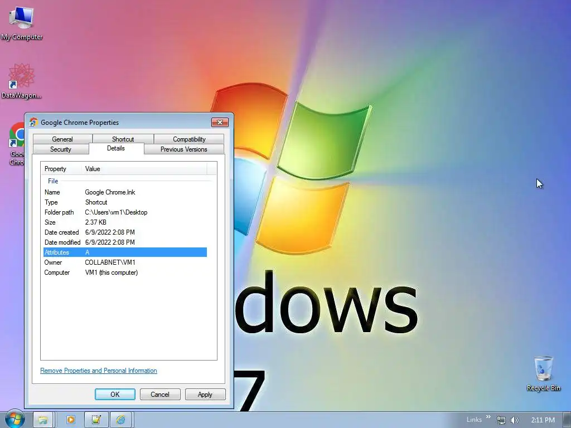Switch to the General tab
Screen dimensions: 571x428
tap(62, 139)
